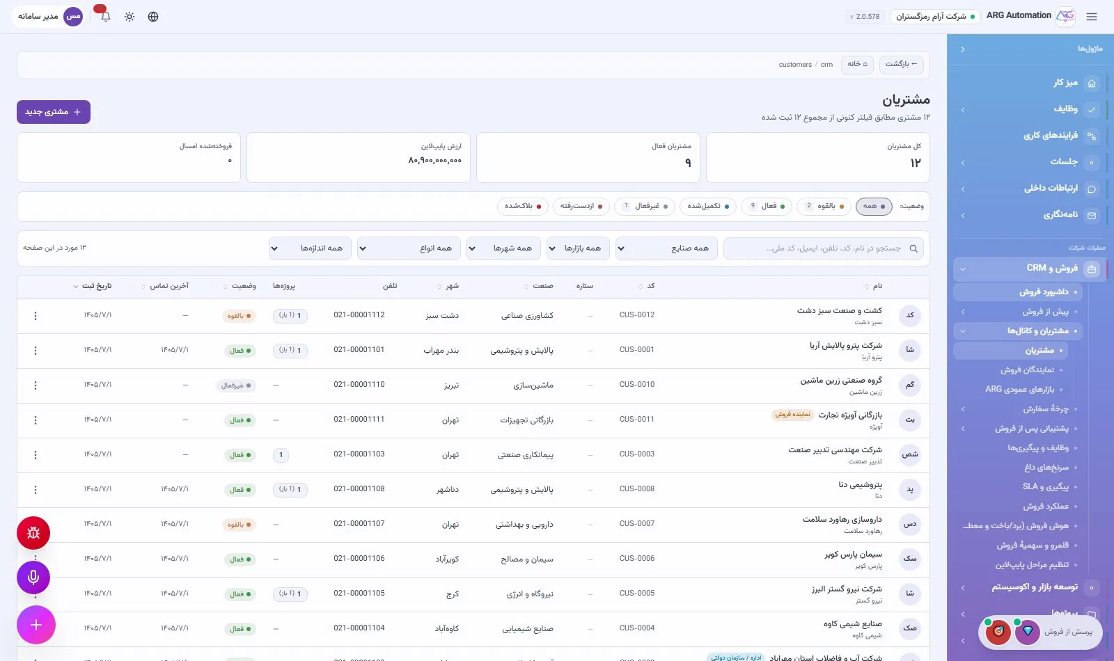Screen dimensions: 1114x661
Task: Click the میز کار home icon
Action: pos(1092,83)
